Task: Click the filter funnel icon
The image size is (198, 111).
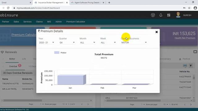Action: [191, 66]
